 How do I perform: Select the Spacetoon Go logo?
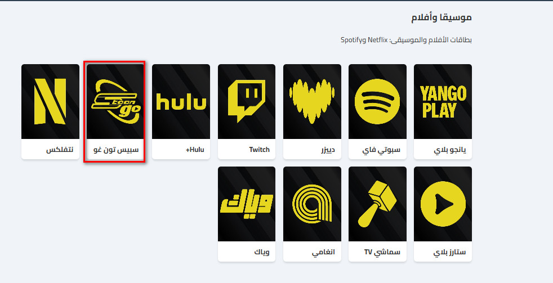(115, 101)
